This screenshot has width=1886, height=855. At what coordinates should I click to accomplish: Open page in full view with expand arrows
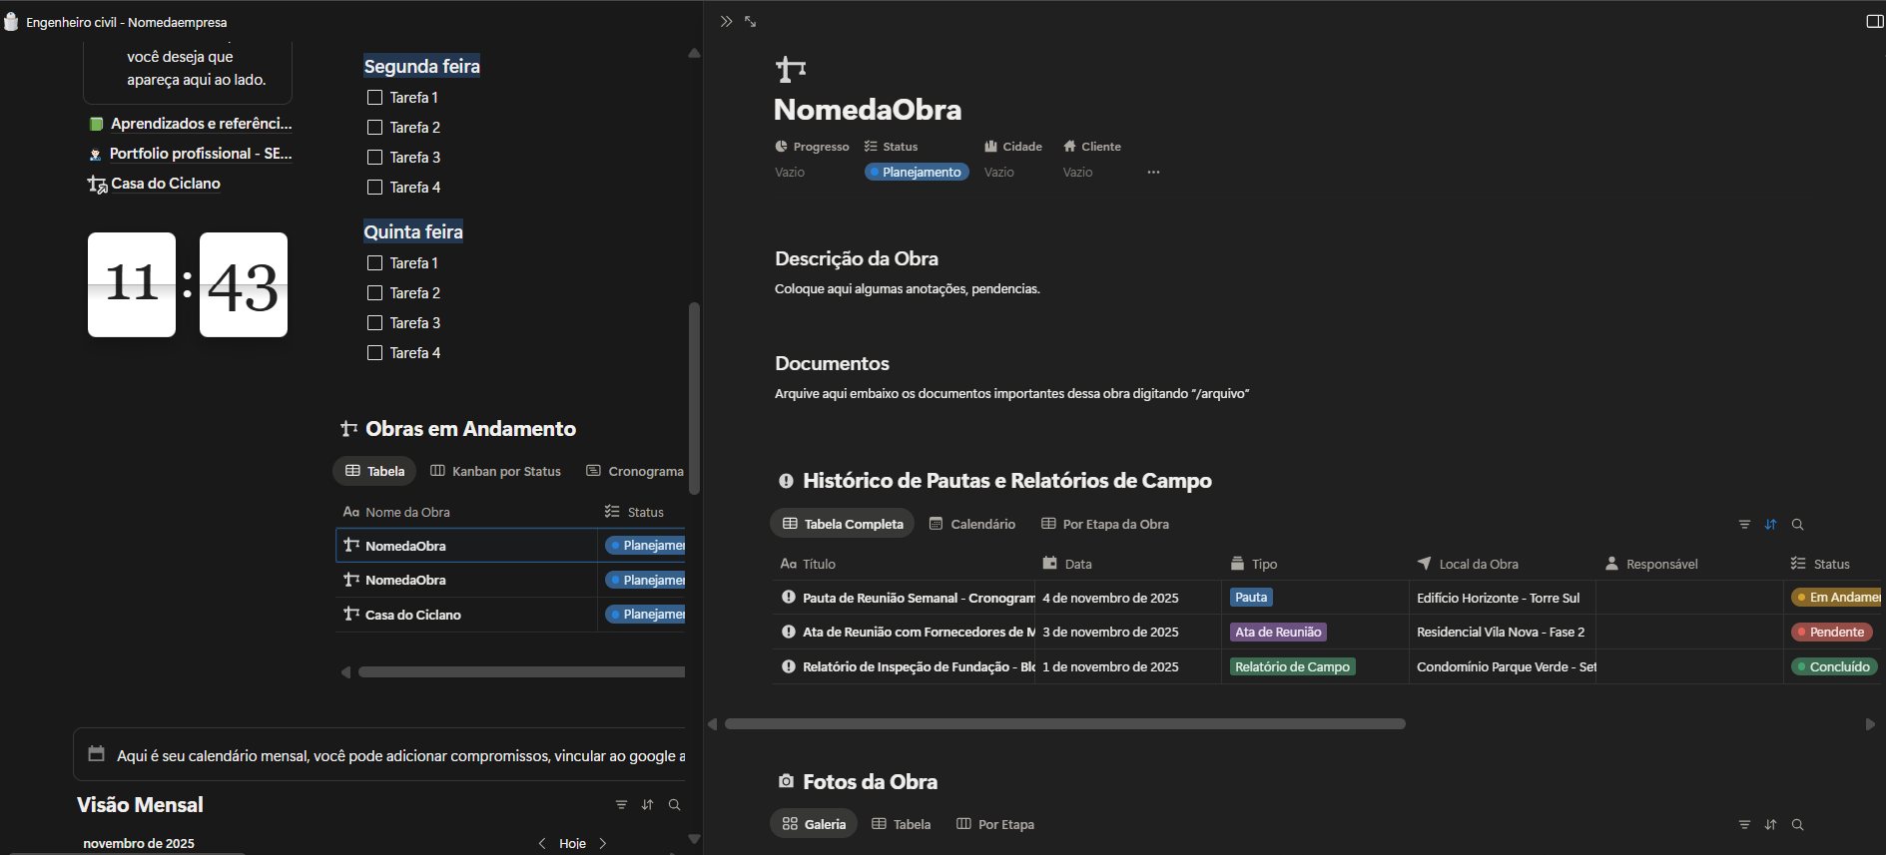tap(751, 21)
